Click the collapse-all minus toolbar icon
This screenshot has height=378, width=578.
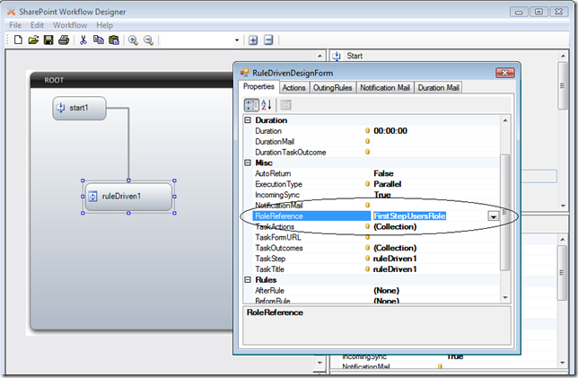pos(268,40)
